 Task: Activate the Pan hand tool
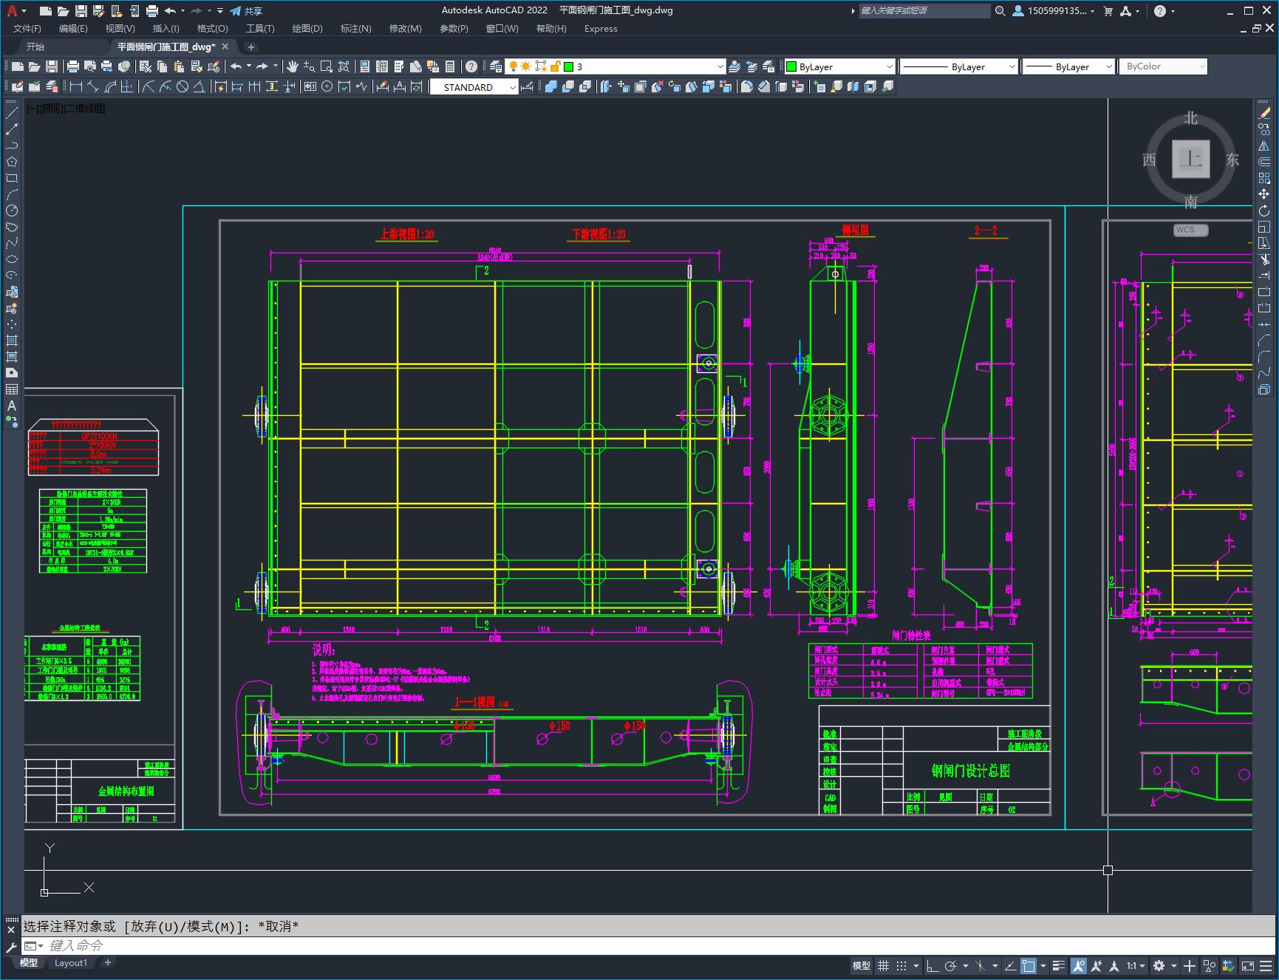point(293,66)
